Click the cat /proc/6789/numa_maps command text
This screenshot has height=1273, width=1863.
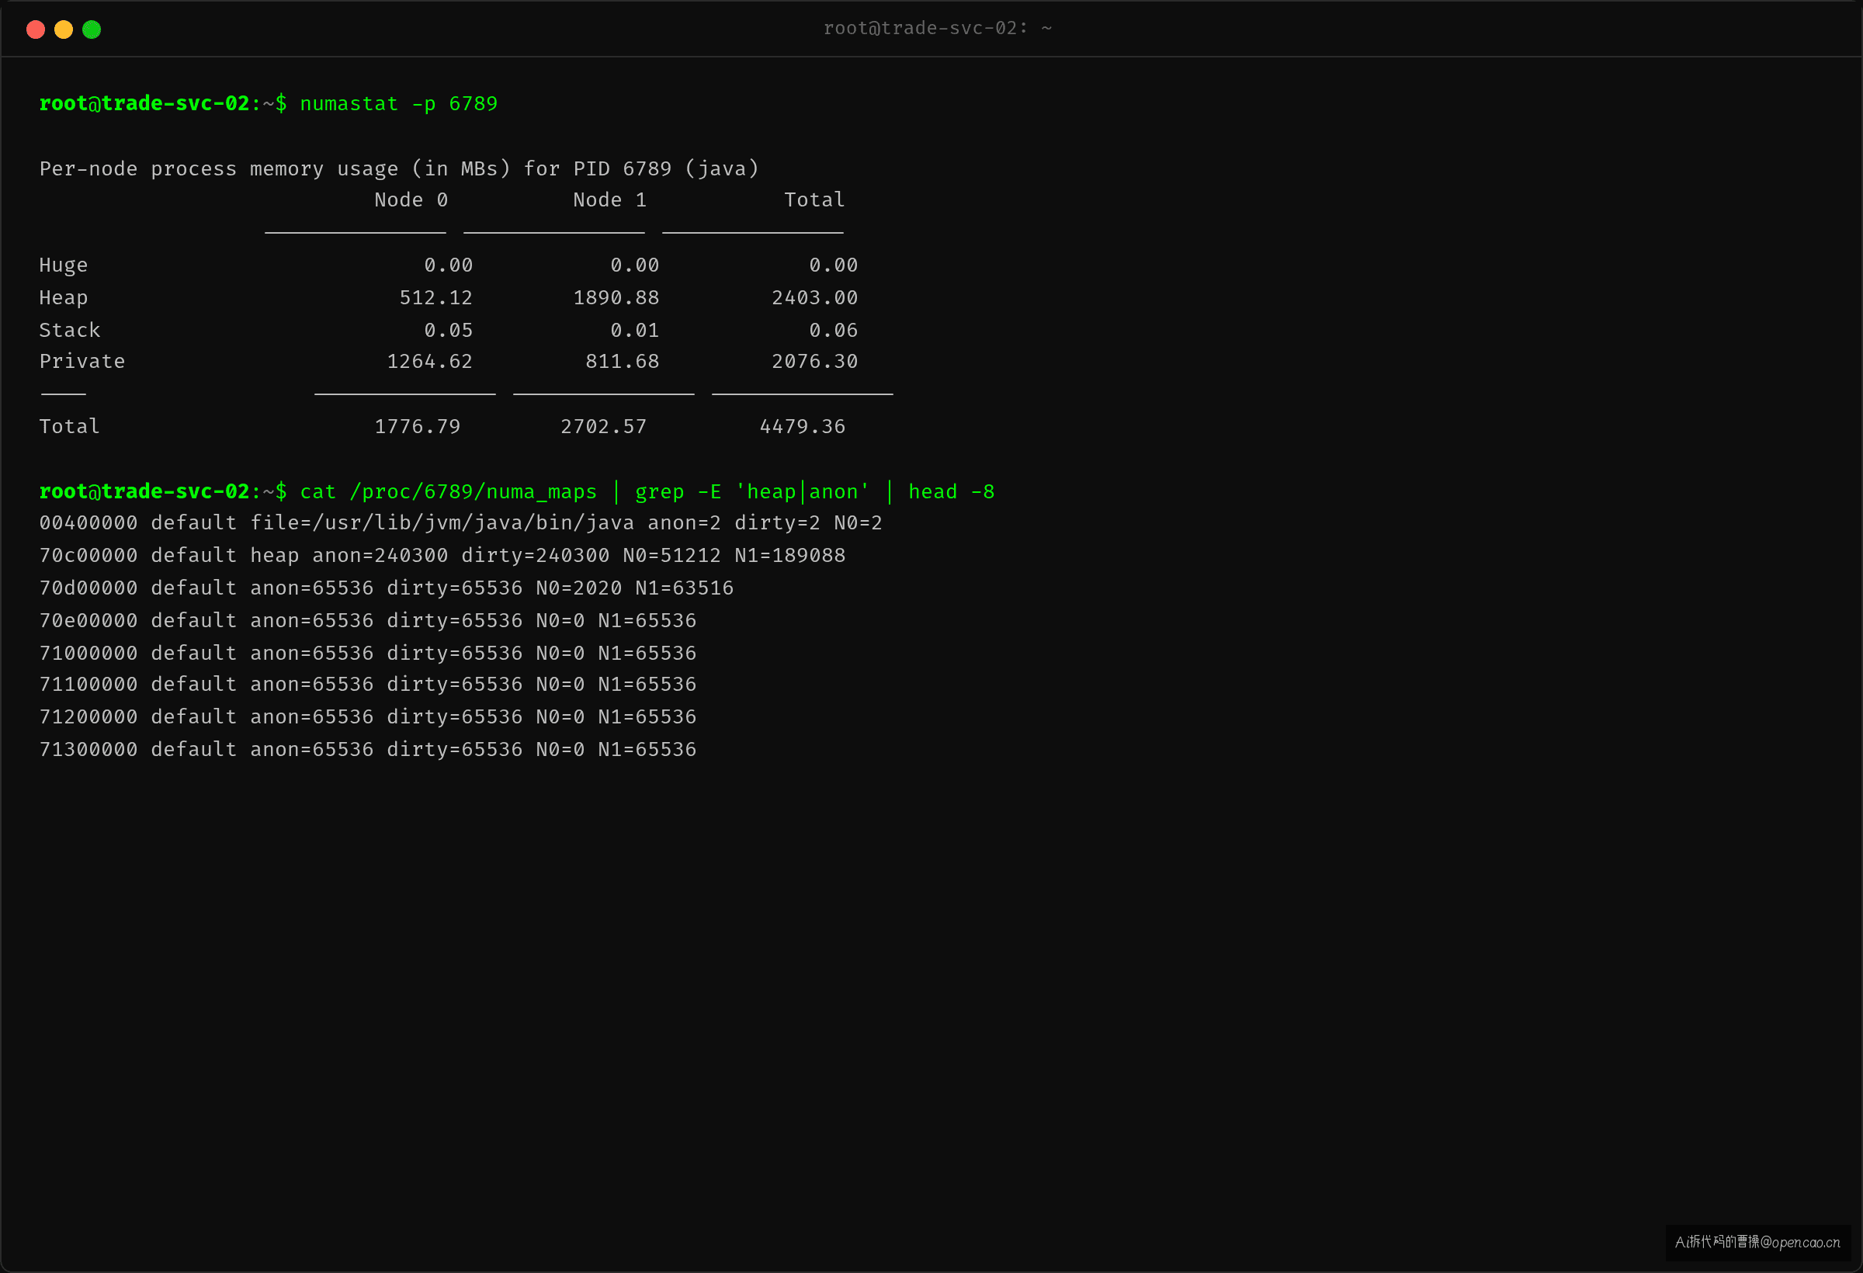pyautogui.click(x=448, y=492)
